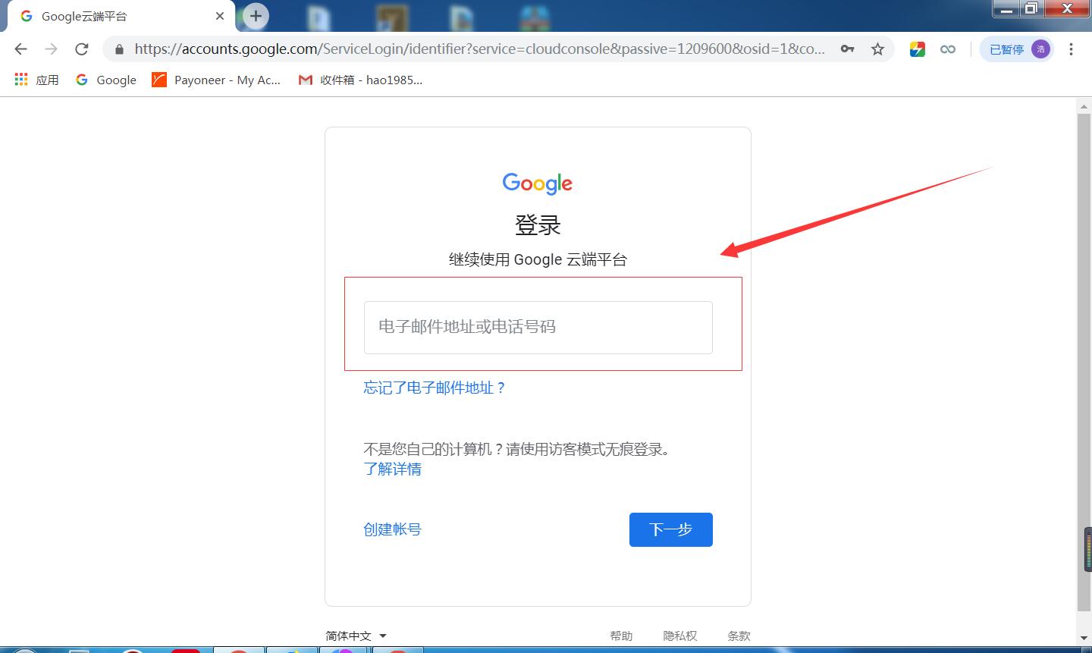Click the 下一步 button
This screenshot has width=1092, height=653.
coord(670,529)
